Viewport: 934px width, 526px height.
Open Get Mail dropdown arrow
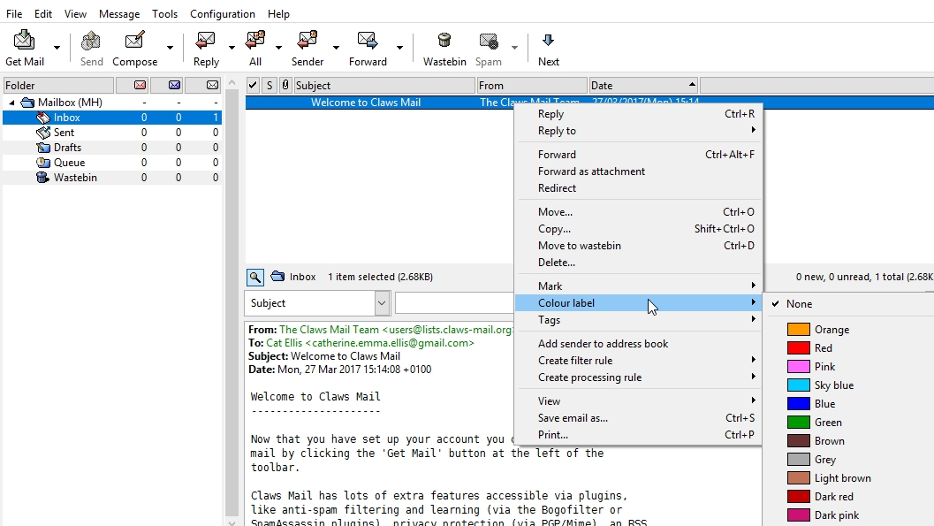57,47
